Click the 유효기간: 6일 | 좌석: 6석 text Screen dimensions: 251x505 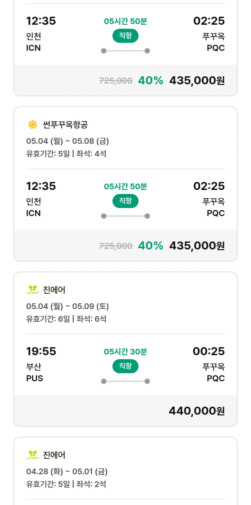coord(66,319)
